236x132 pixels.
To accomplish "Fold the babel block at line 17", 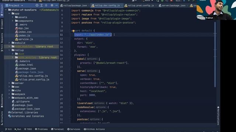I will tap(70, 59).
